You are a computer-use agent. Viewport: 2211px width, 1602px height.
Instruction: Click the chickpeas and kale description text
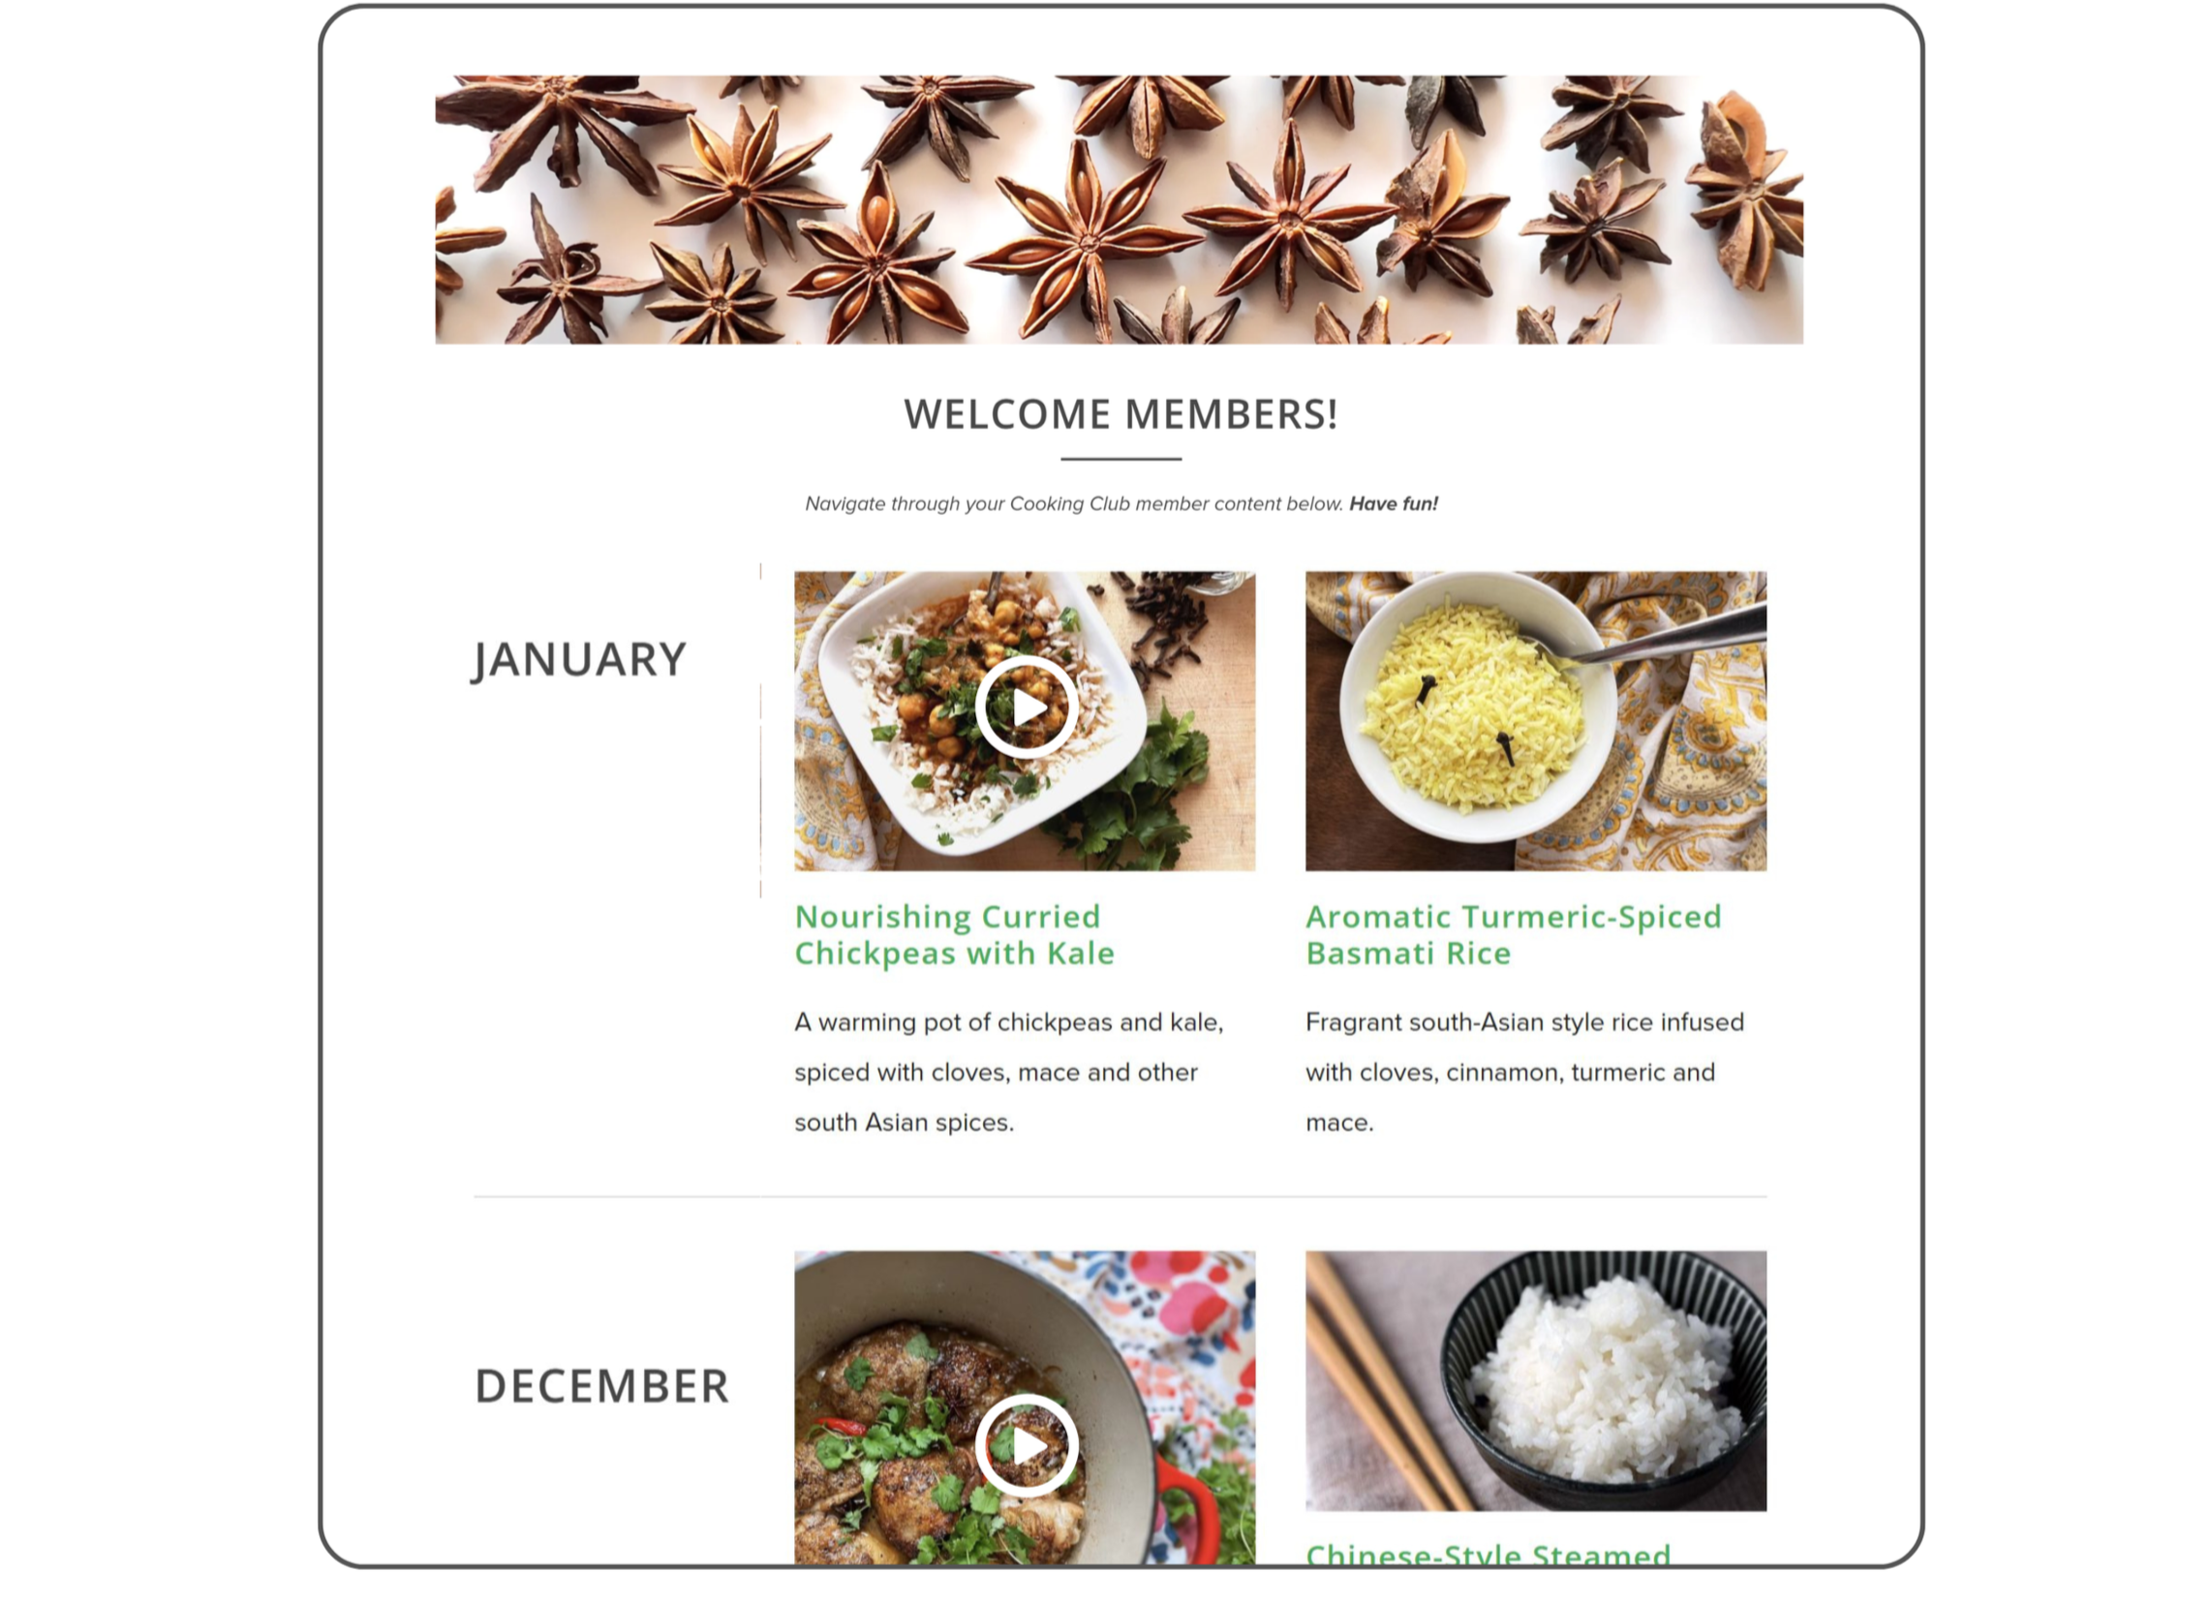(x=1008, y=1072)
